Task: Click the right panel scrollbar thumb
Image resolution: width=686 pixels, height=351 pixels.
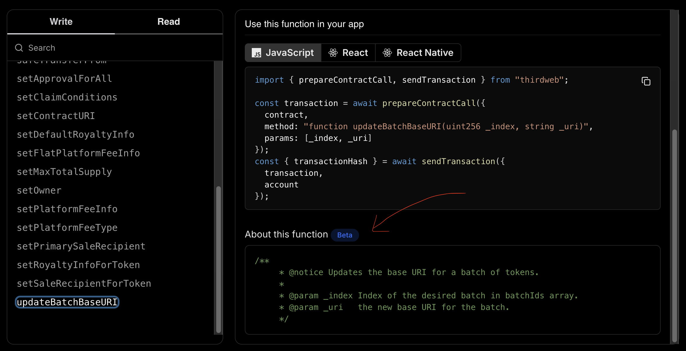Action: (x=674, y=236)
